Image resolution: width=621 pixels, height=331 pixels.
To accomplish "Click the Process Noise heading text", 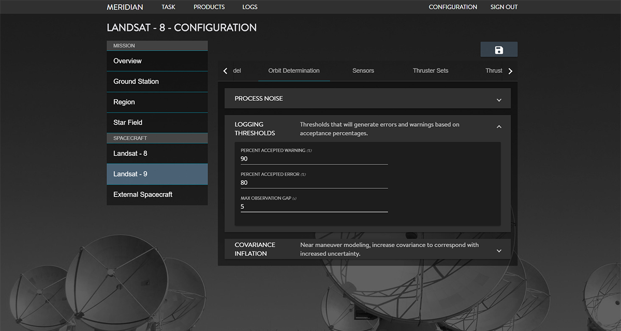I will pos(259,98).
